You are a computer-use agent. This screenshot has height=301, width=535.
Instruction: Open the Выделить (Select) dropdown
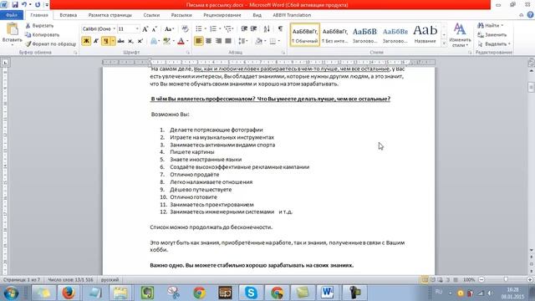point(494,44)
